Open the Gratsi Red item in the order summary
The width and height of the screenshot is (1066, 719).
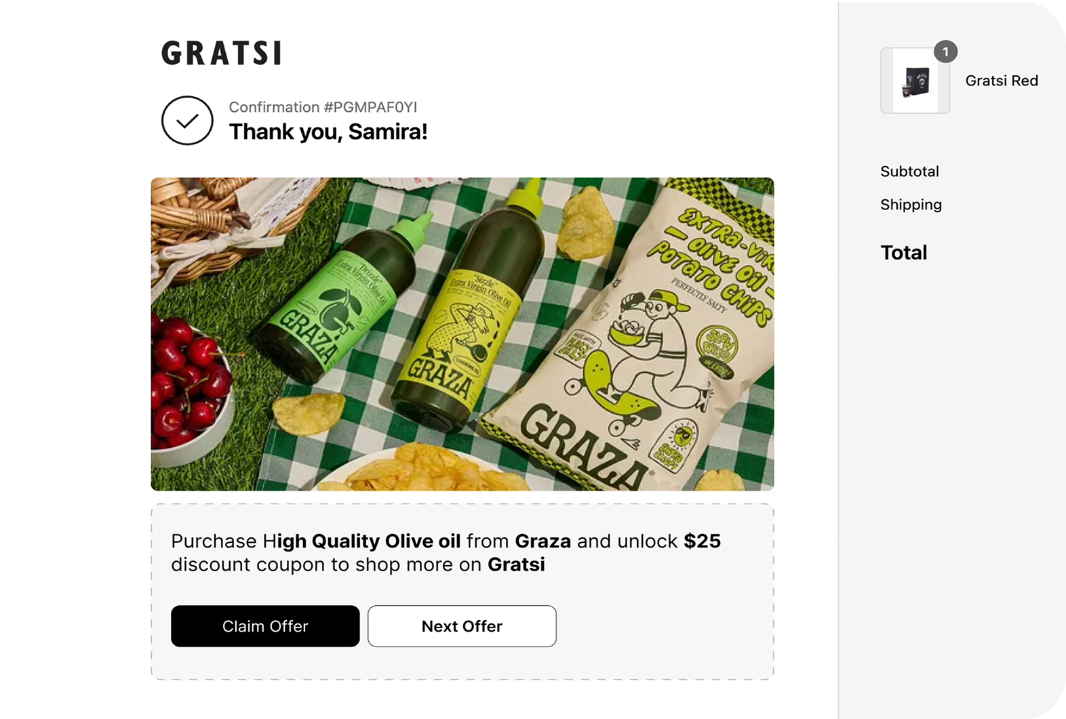tap(1002, 80)
